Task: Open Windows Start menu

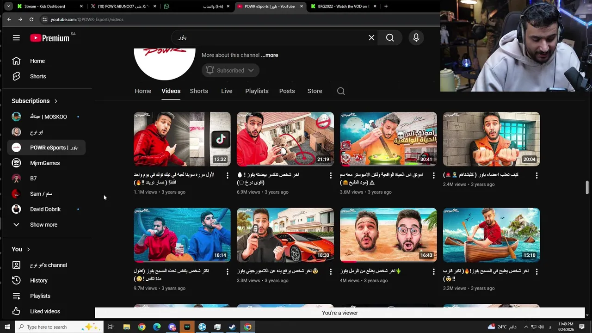Action: point(7,327)
